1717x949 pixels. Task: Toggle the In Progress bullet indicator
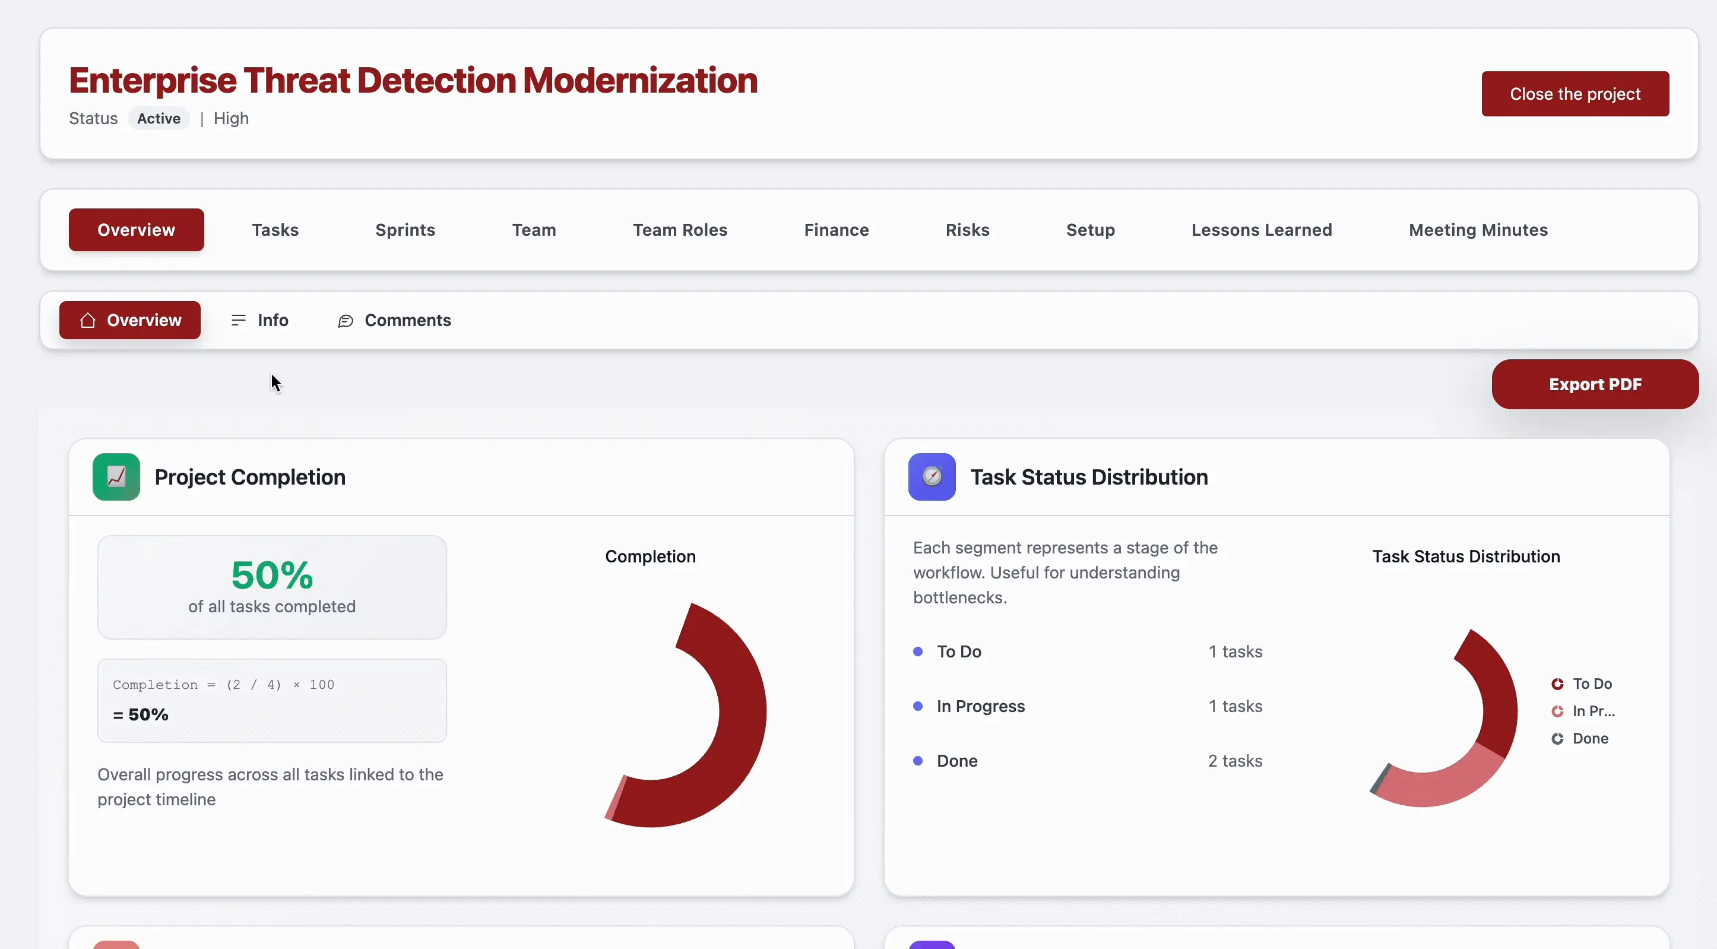pos(918,706)
